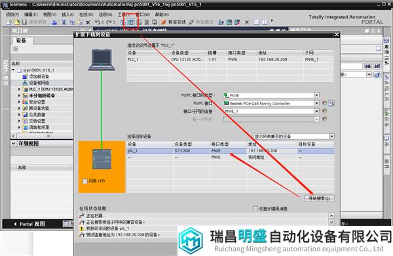Click the 开始搜索 start search button
This screenshot has width=393, height=256.
coord(320,198)
